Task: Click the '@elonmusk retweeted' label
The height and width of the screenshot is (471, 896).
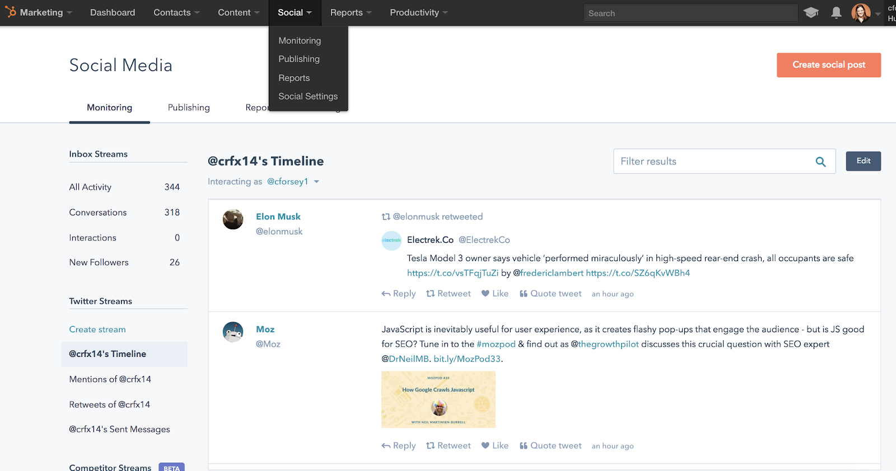Action: [432, 217]
